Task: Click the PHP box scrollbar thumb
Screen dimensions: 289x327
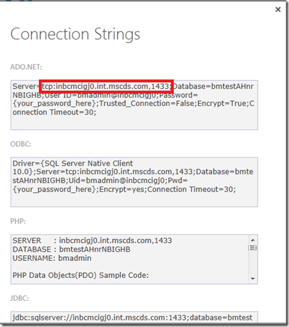Action: point(253,248)
